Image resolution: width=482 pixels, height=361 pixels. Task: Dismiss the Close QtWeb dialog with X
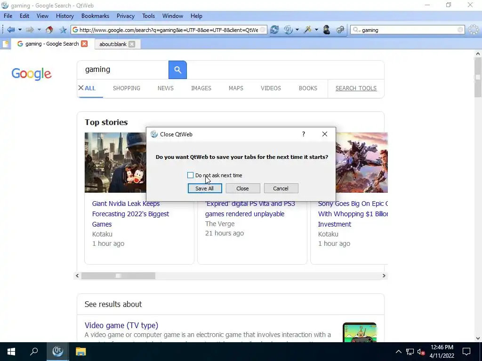(x=325, y=134)
